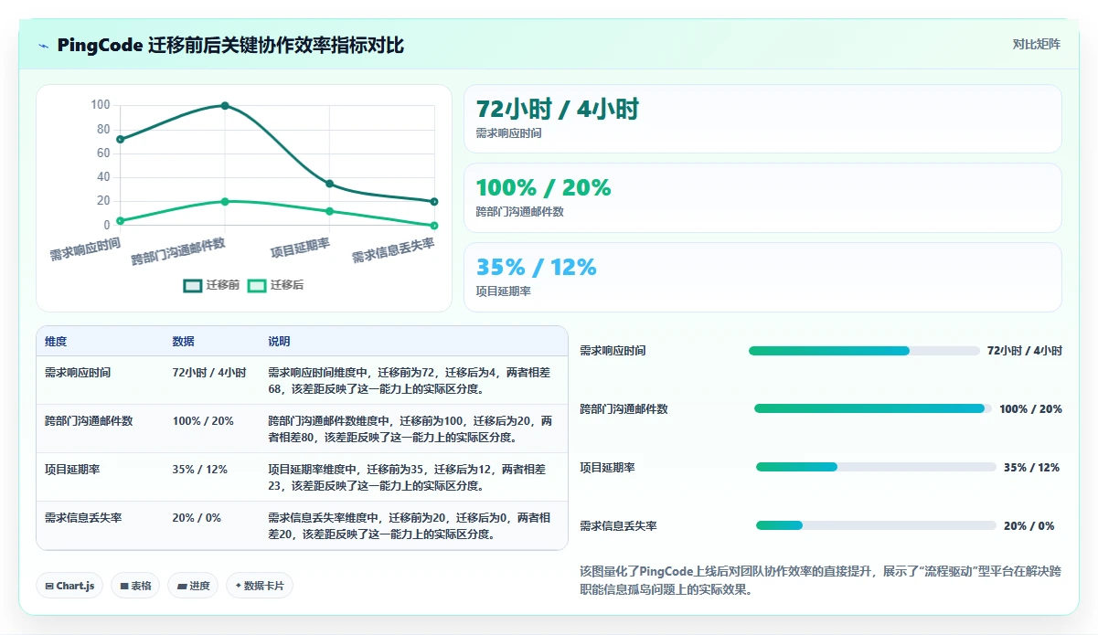Click the 需求响应时间 progress bar

point(864,351)
